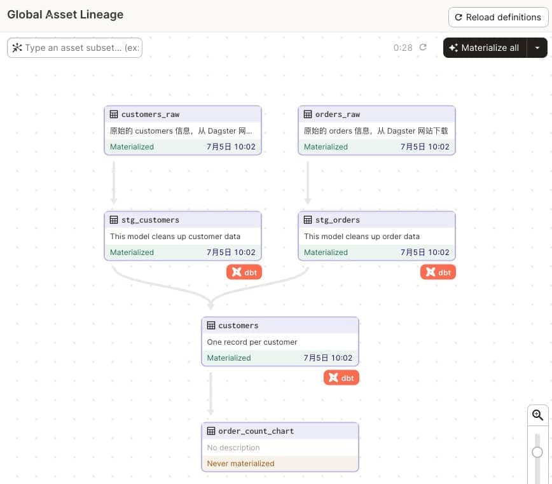552x484 pixels.
Task: Click the asset subset search field
Action: (75, 48)
